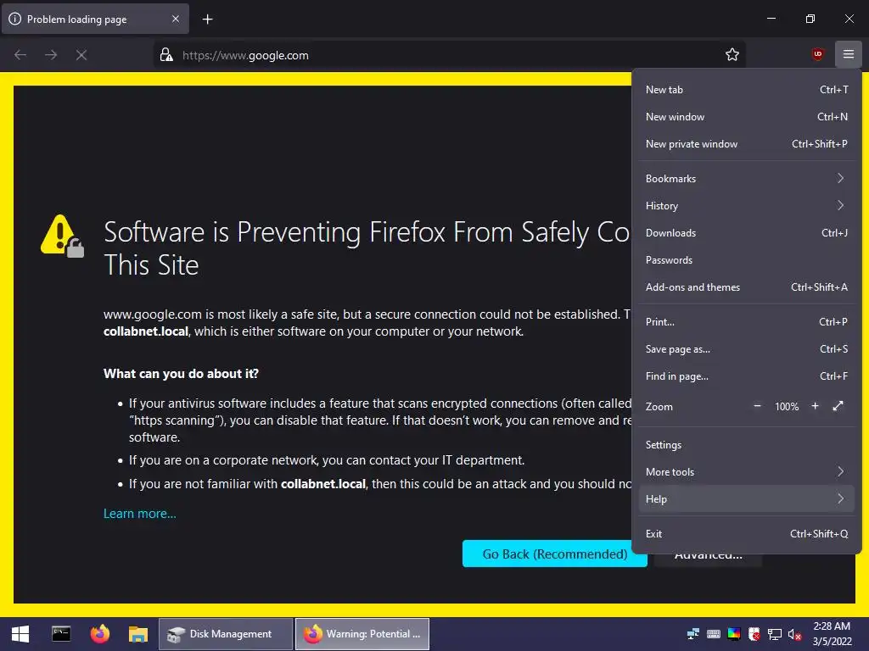Open Add-ons and themes
Image resolution: width=869 pixels, height=651 pixels.
(746, 287)
